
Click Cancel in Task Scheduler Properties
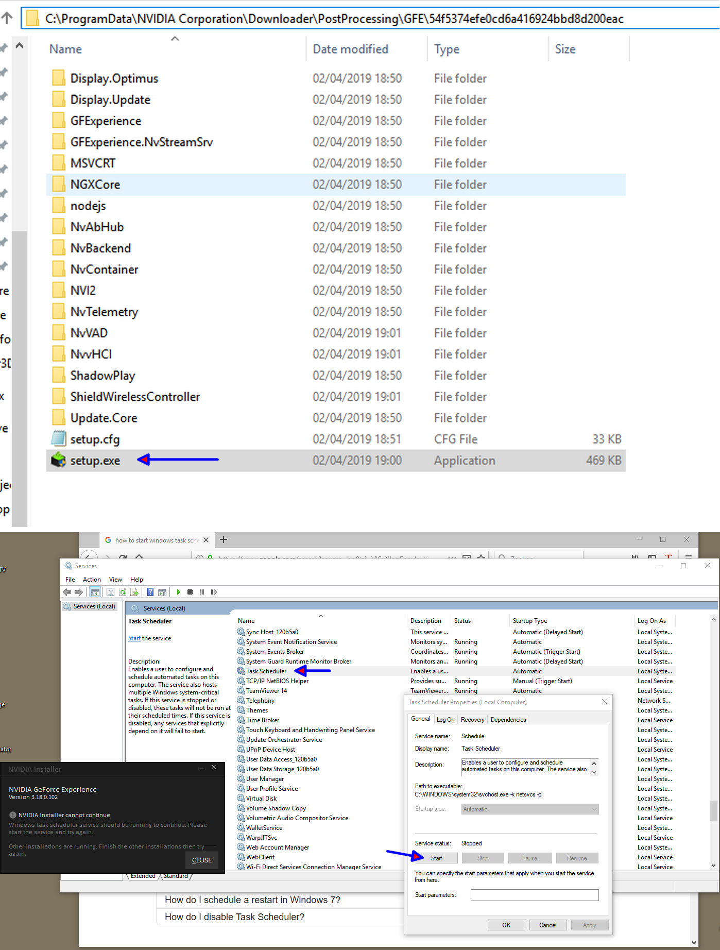[548, 925]
